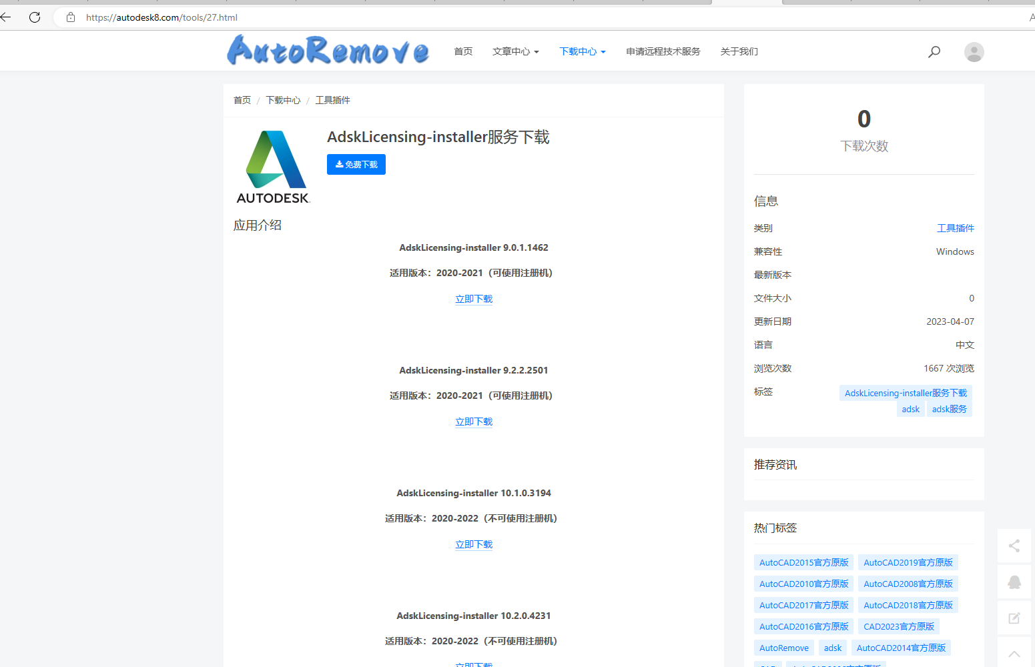Screen dimensions: 1035x667
Task: Click the blue 免费下载 button
Action: coord(356,164)
